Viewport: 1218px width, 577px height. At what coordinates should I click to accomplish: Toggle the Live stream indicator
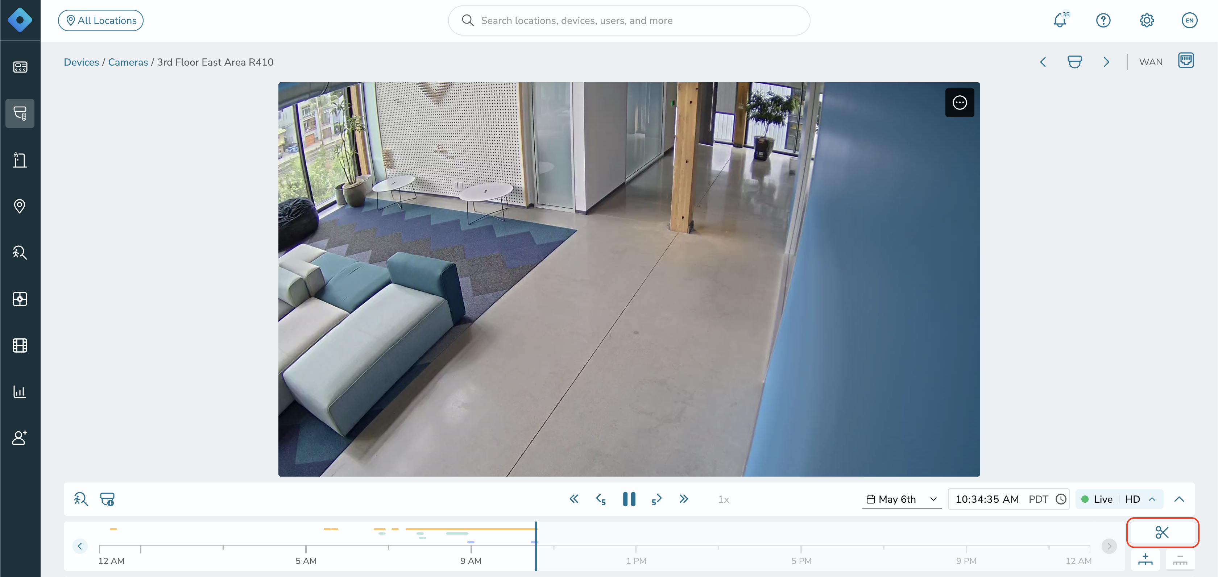click(x=1097, y=499)
